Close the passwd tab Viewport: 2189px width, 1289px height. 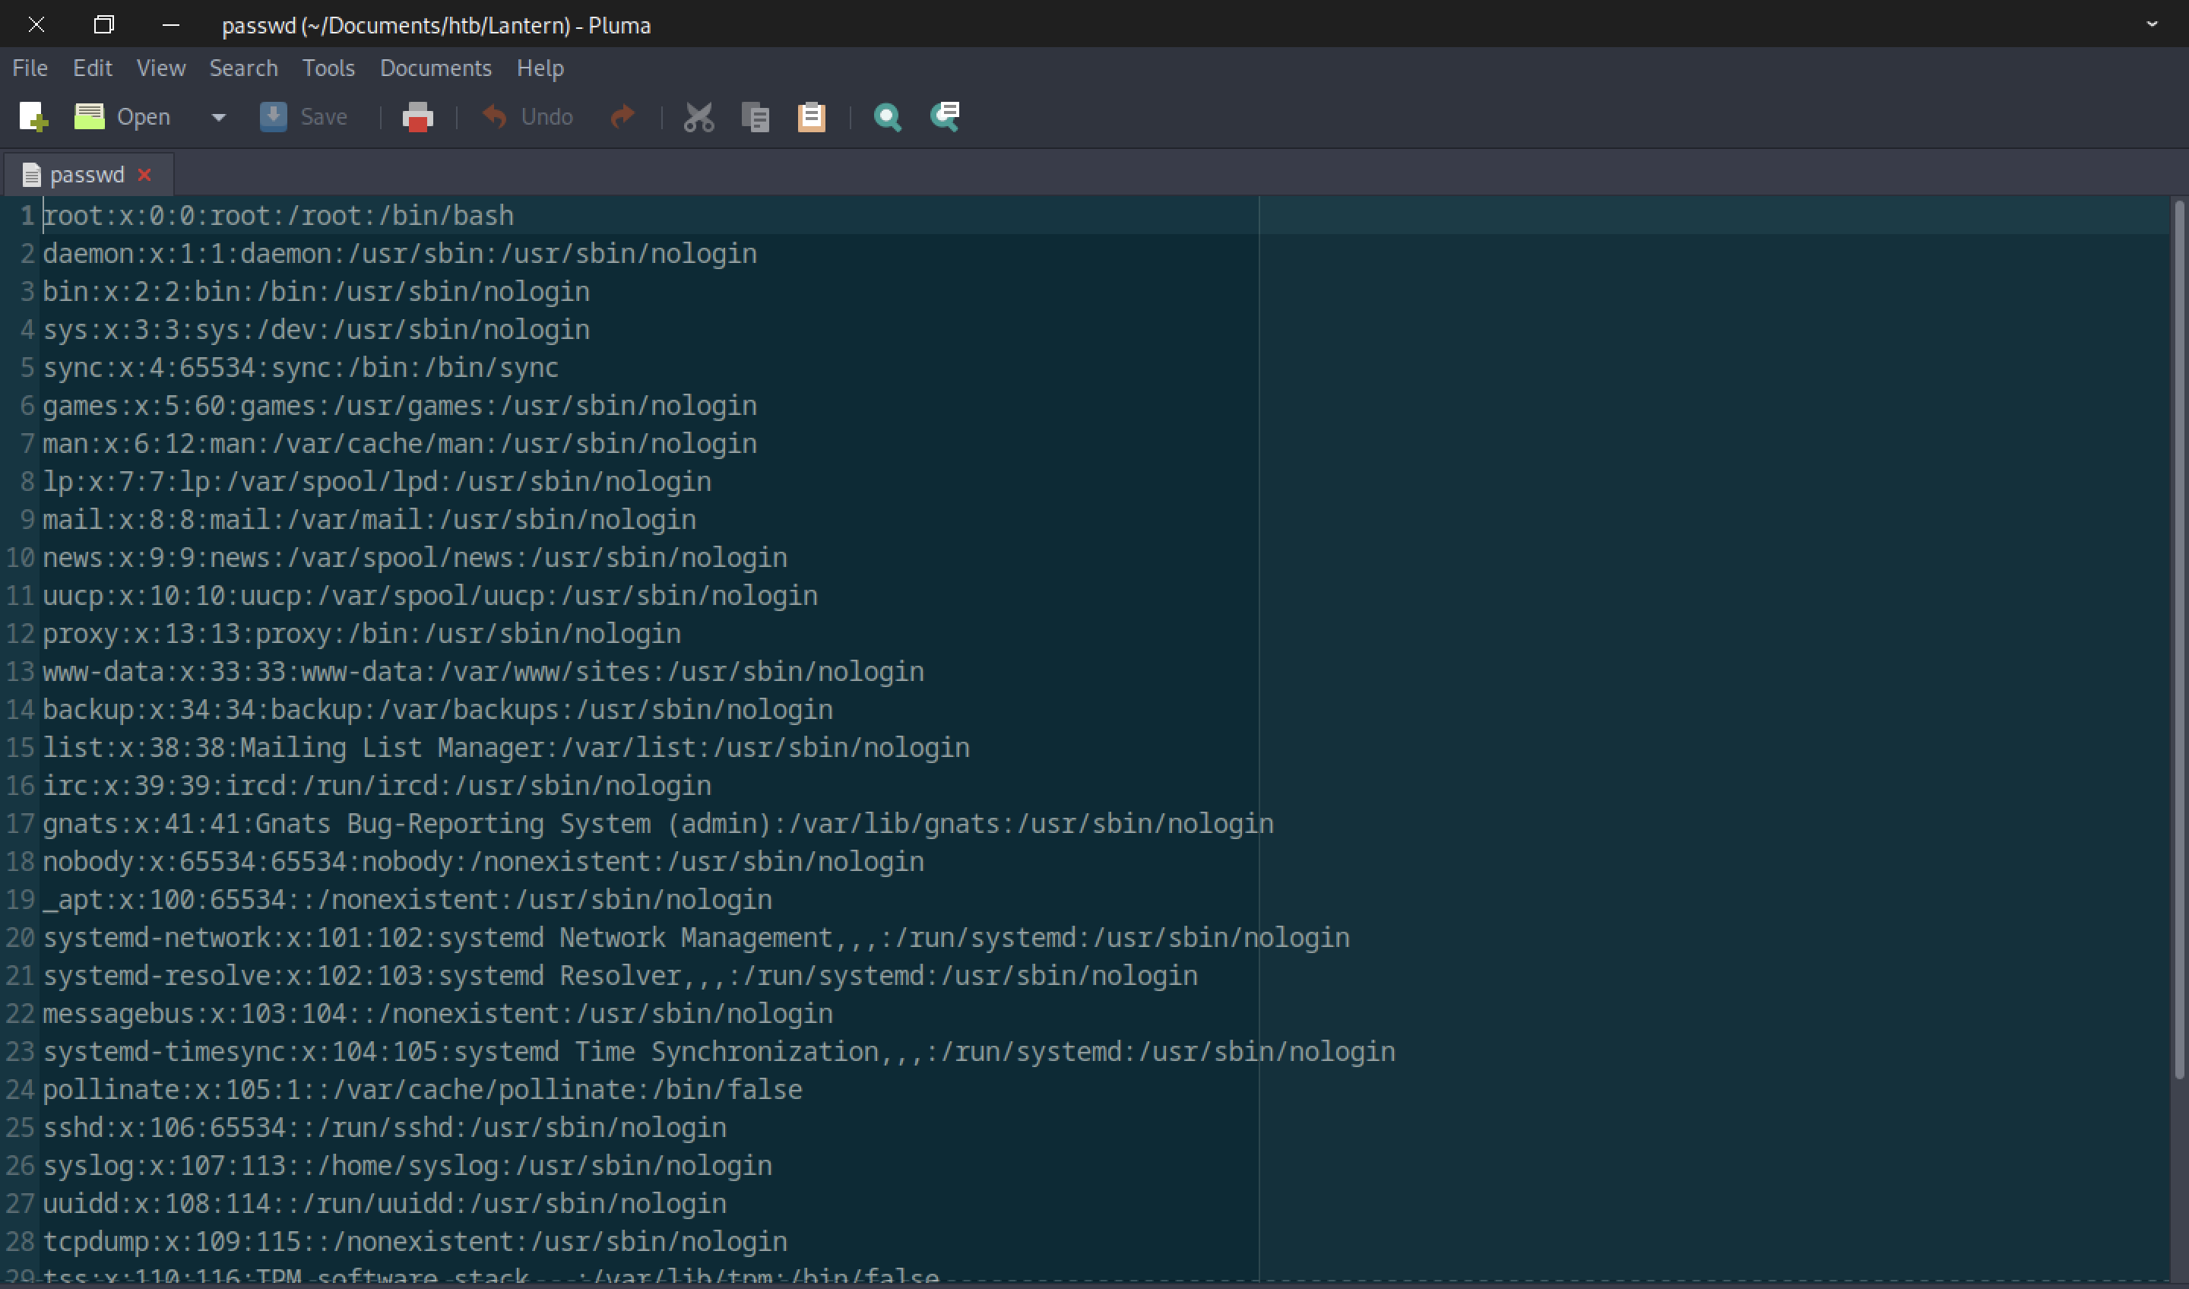(x=145, y=175)
